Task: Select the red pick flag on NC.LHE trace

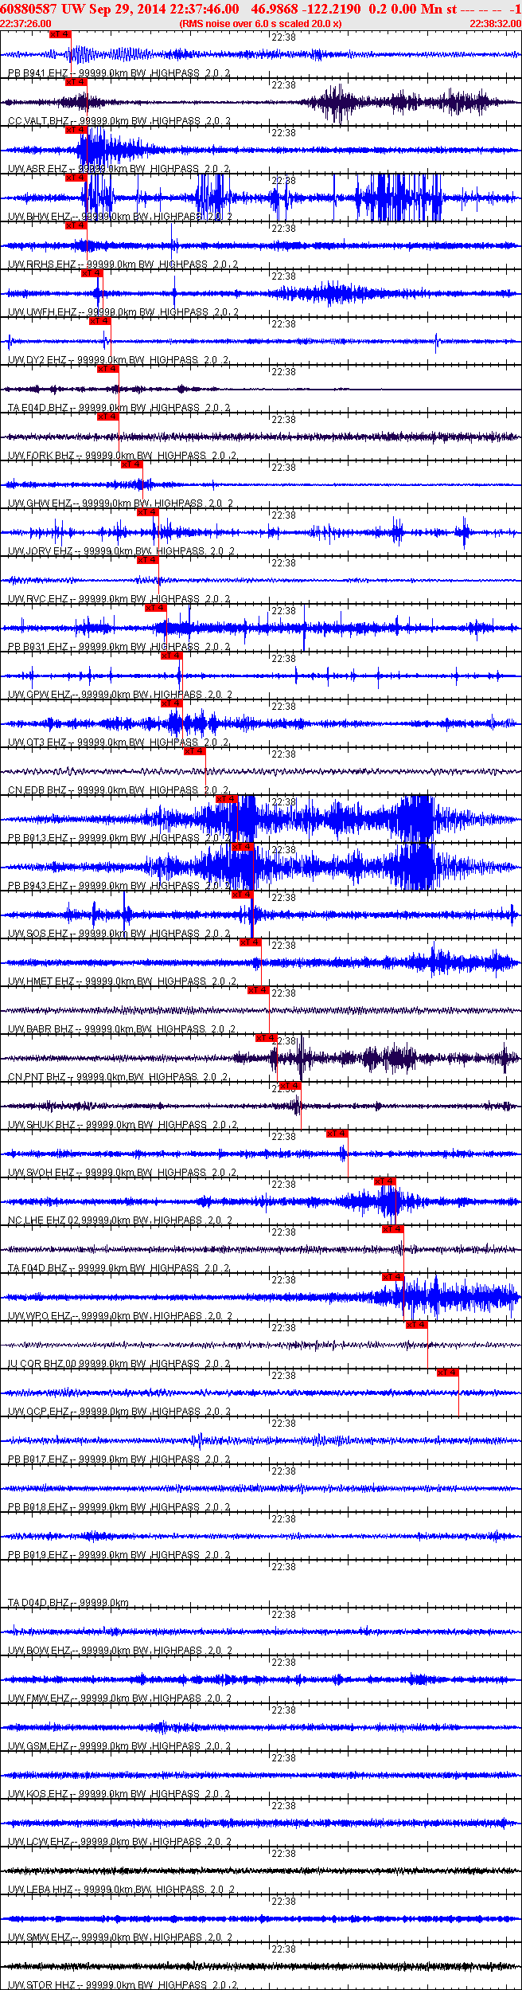Action: coord(384,1181)
